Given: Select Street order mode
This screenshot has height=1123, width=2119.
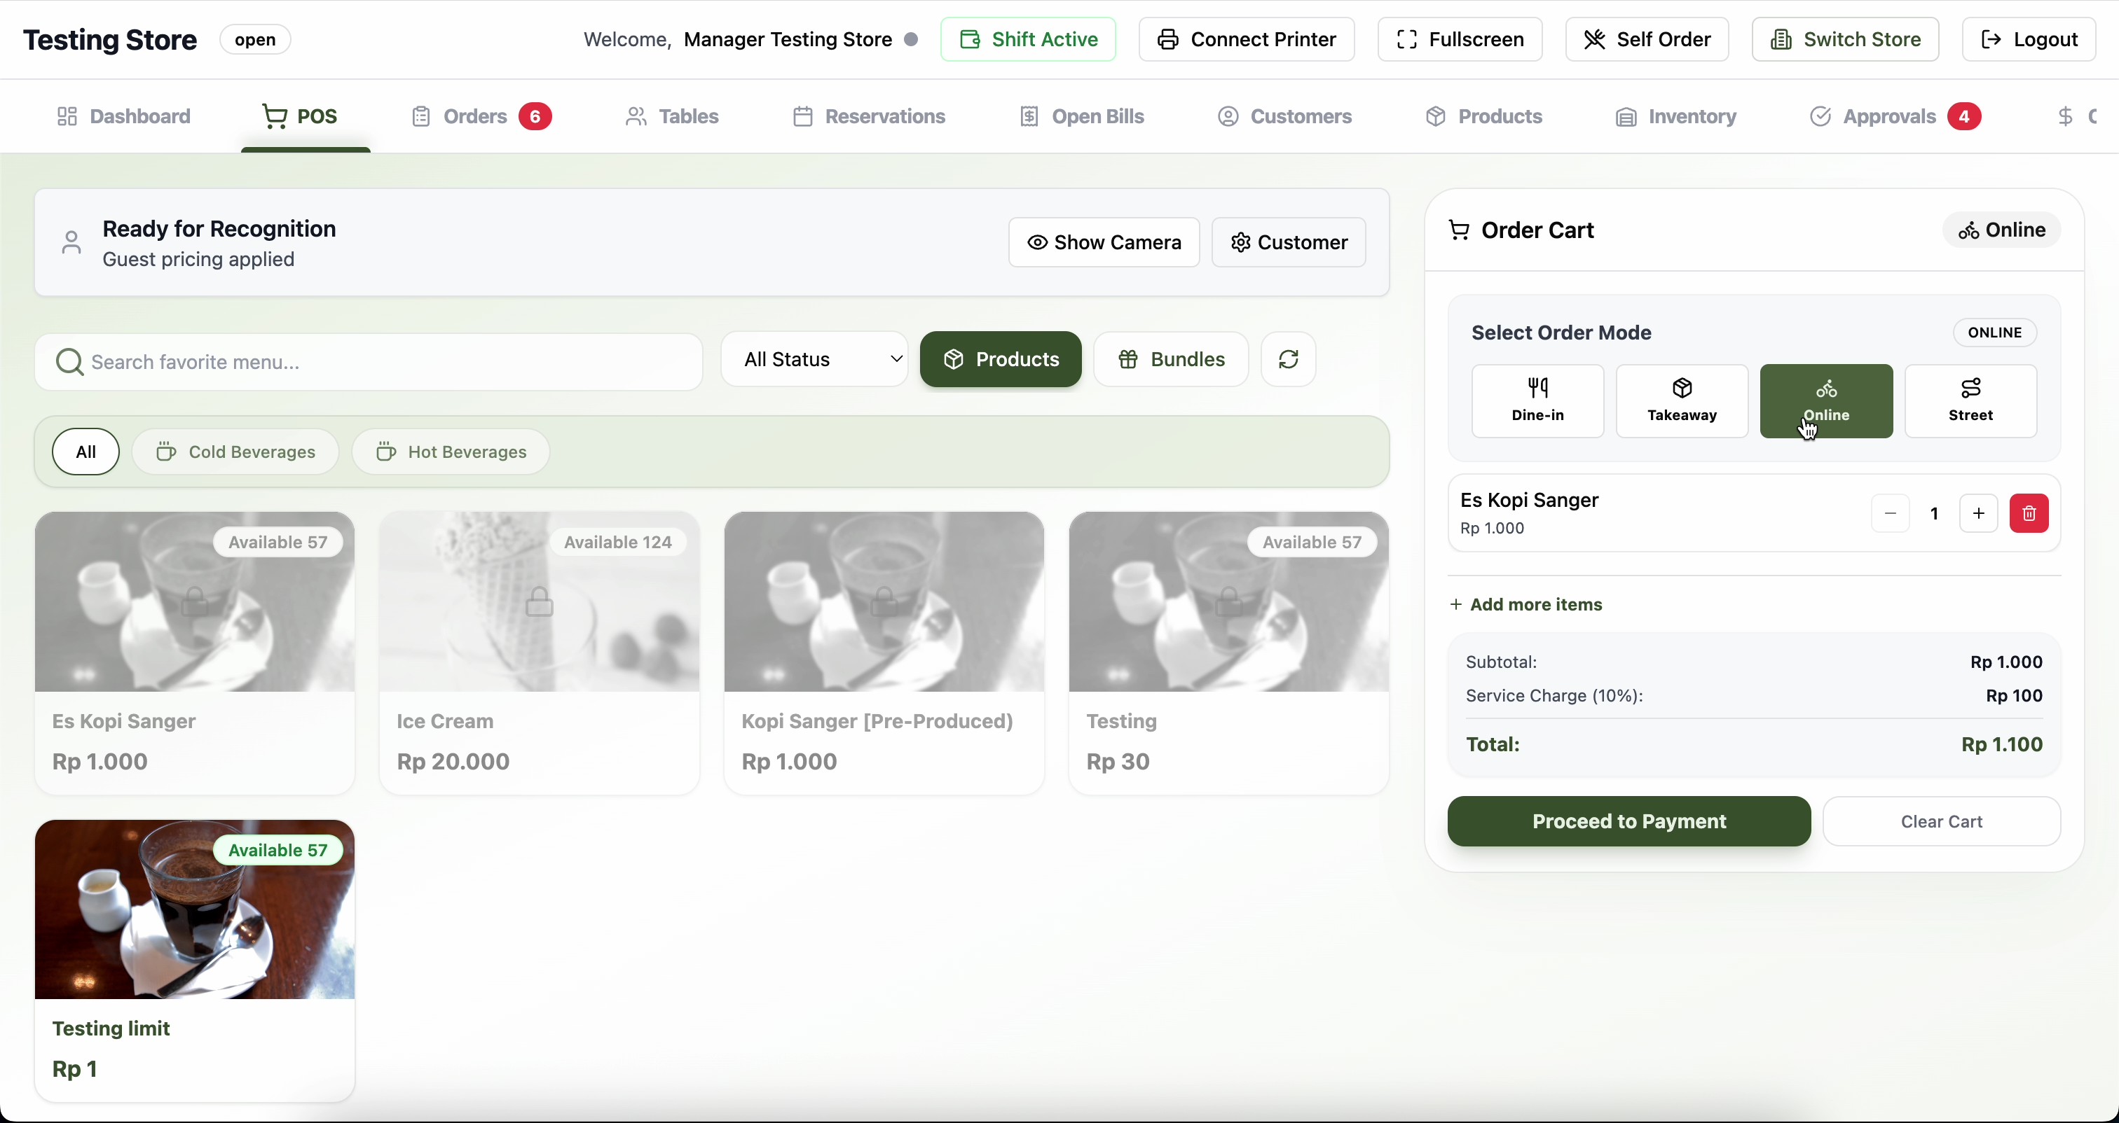Looking at the screenshot, I should (1970, 401).
